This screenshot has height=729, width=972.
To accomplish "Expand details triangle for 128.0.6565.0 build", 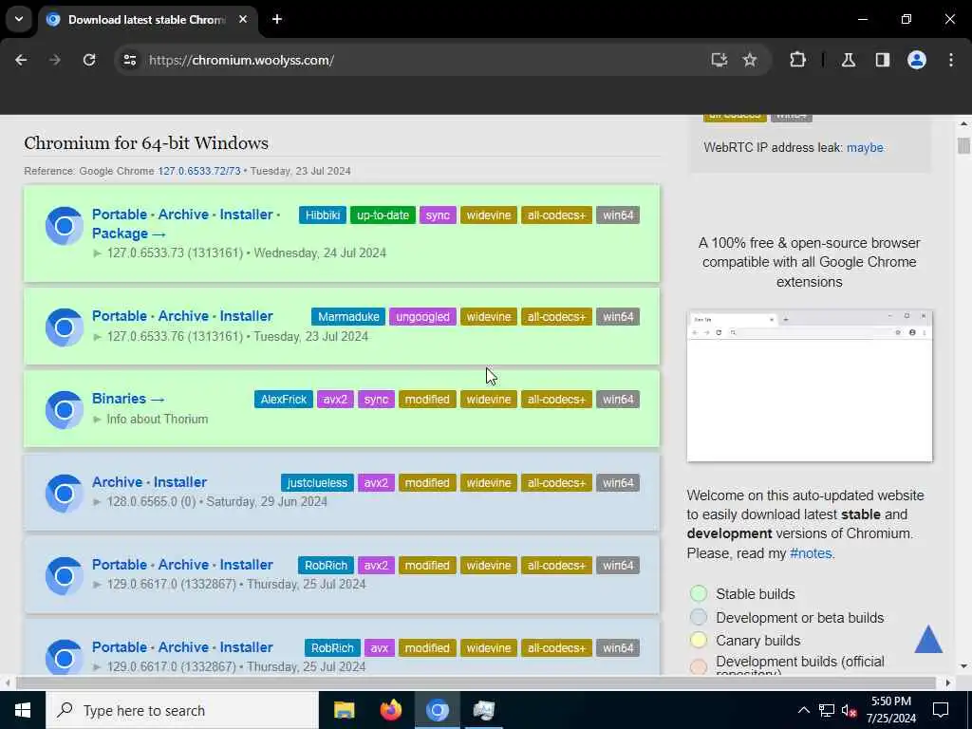I will tap(97, 501).
